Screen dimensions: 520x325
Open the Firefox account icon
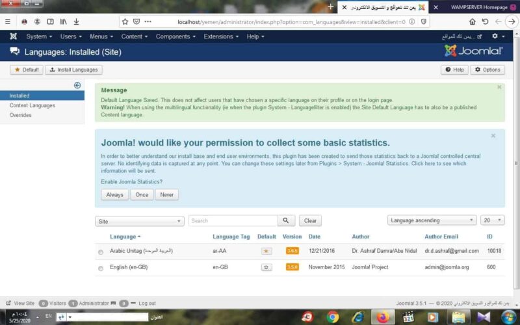coord(37,21)
